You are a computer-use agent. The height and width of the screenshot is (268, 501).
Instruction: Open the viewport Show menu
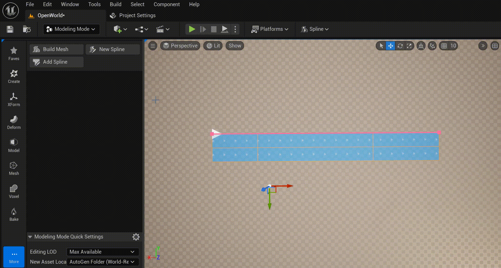click(x=235, y=46)
